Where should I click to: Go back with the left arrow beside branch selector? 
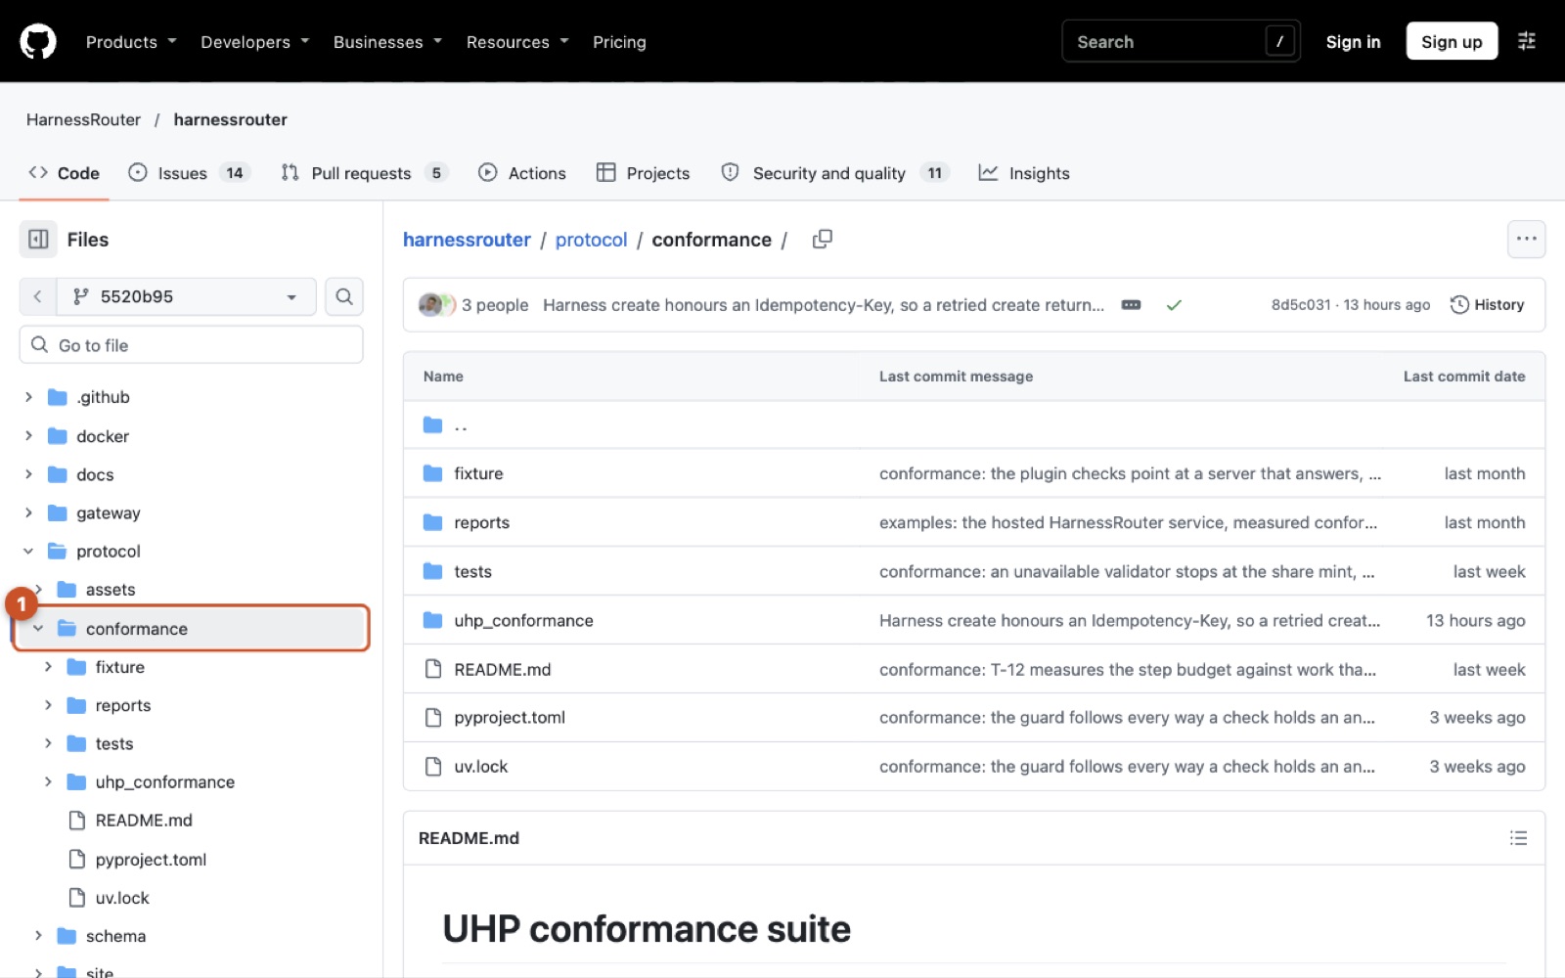pos(37,296)
